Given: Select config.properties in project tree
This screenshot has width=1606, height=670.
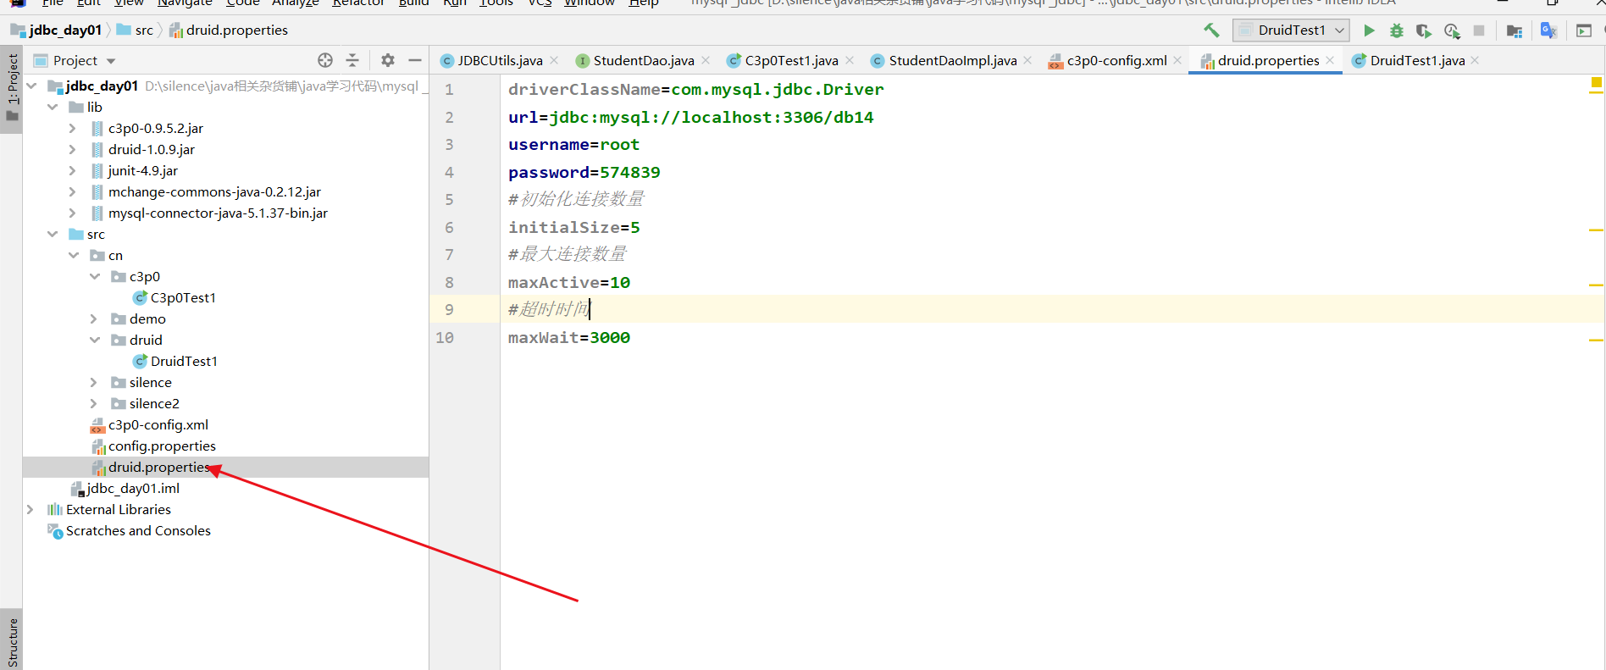Looking at the screenshot, I should pos(162,446).
